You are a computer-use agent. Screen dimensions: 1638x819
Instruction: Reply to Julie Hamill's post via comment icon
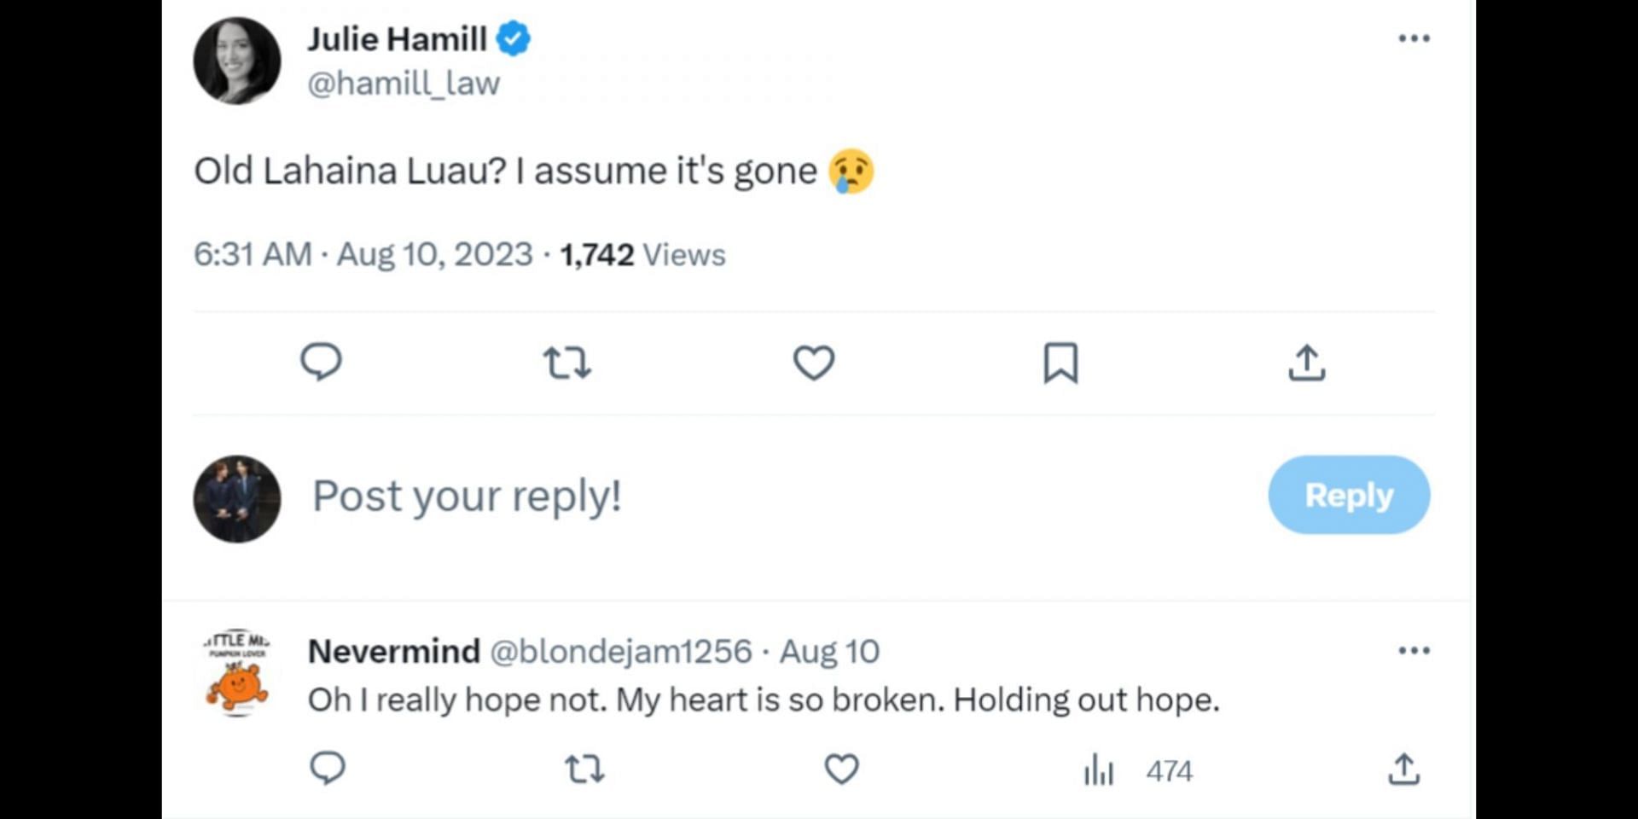(321, 362)
